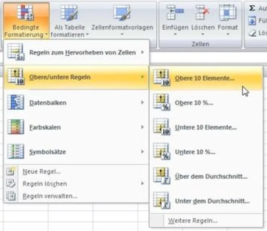Click the Einfügen cells icon
This screenshot has width=267, height=231.
175,13
